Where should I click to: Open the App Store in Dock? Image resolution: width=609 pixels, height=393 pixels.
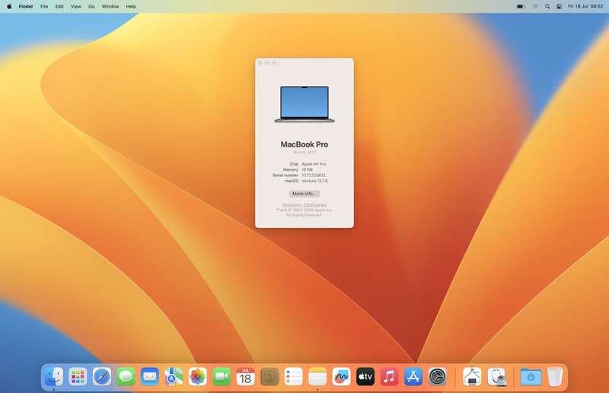tap(413, 376)
